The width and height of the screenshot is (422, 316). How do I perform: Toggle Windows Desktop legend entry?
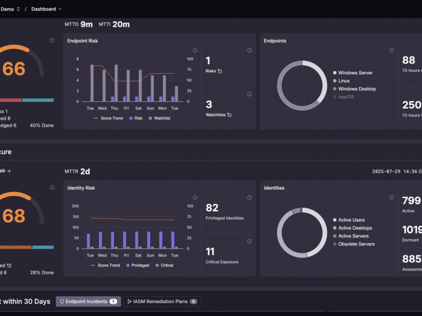[354, 89]
